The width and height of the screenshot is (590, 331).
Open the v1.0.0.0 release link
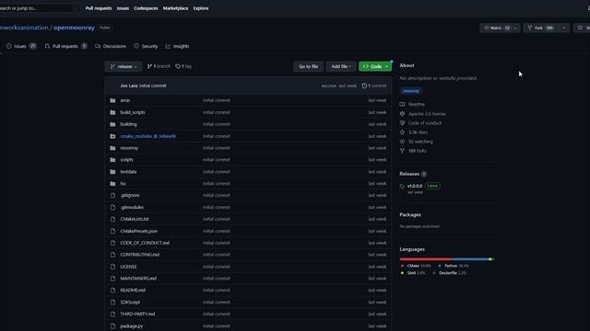(415, 186)
